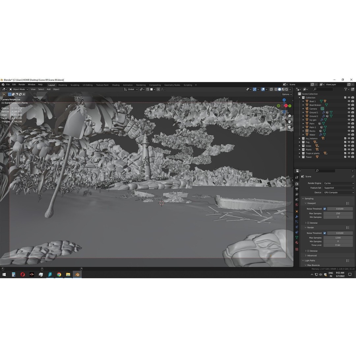Disable rendering for Palm camera icon
Screen dimensions: 356x356
(x=353, y=124)
